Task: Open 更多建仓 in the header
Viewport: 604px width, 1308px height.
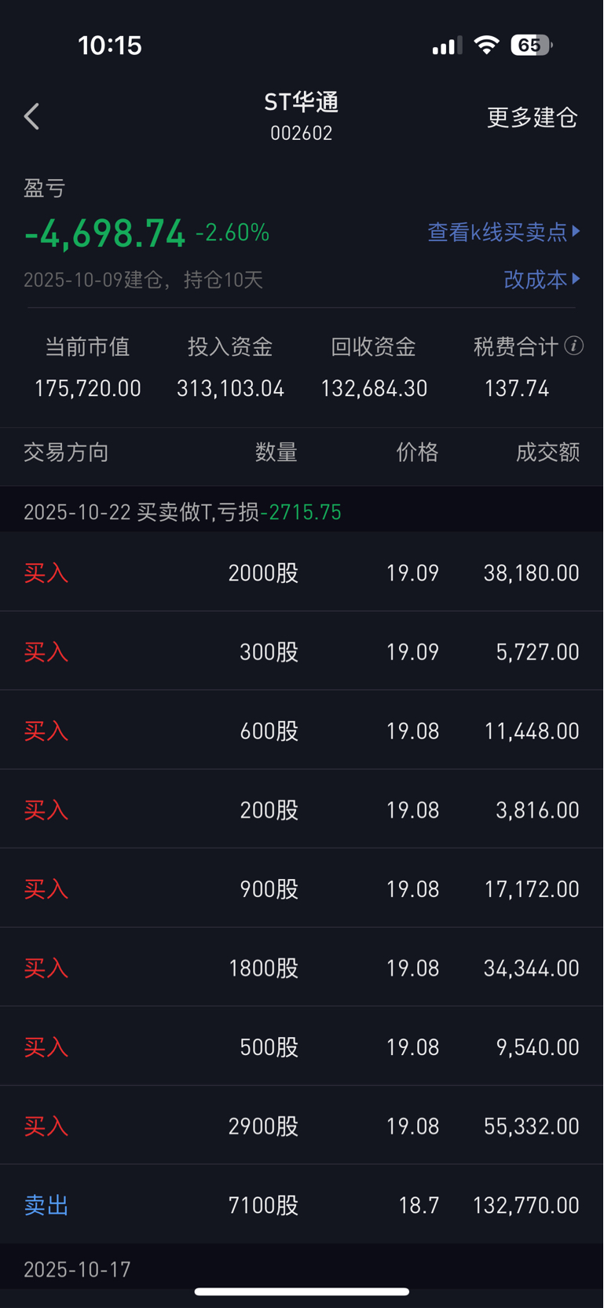Action: (x=532, y=117)
